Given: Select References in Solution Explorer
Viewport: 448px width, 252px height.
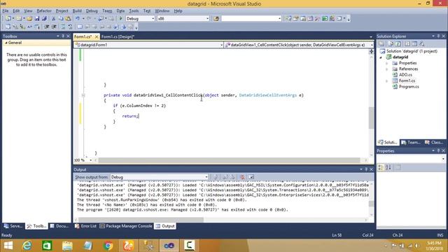Looking at the screenshot, I should click(408, 69).
